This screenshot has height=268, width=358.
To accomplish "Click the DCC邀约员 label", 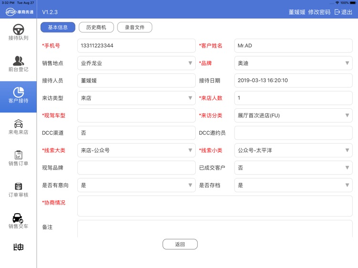I will [x=212, y=133].
